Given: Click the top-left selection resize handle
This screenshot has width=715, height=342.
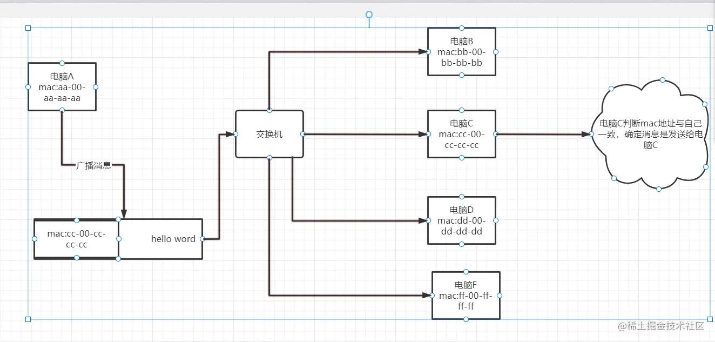Looking at the screenshot, I should point(28,28).
